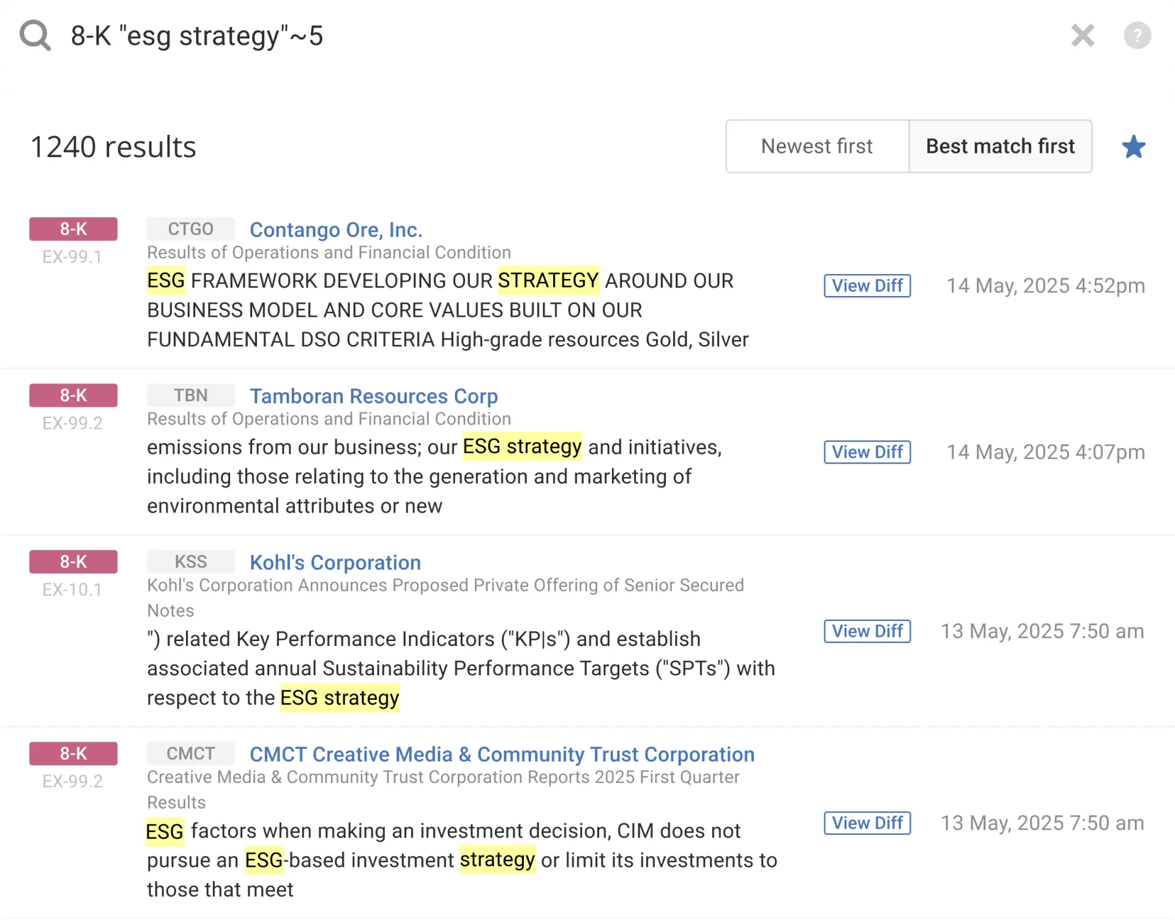Clear the search query with the X icon
This screenshot has height=920, width=1175.
(1083, 35)
